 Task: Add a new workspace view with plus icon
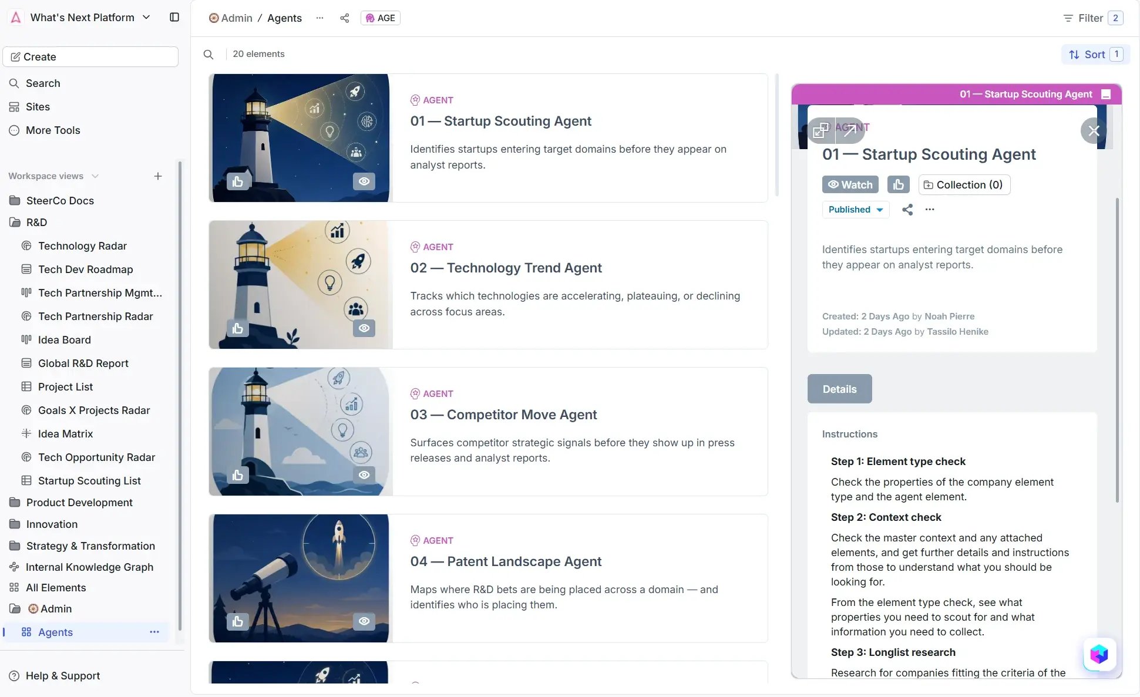[158, 176]
